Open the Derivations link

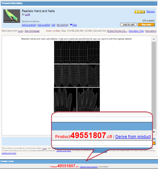pos(151,31)
